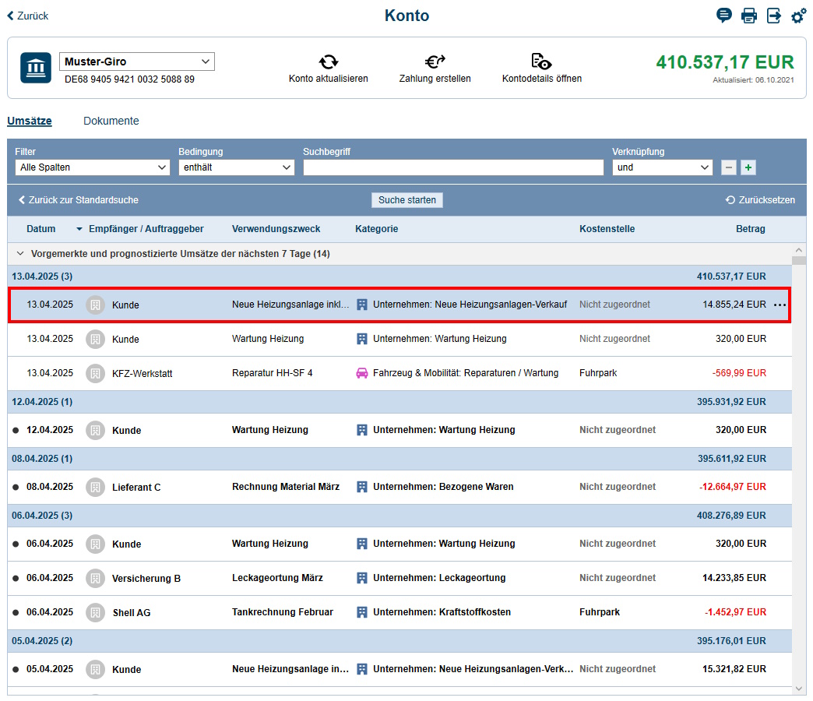Click Tankrechnung Februar text
813x701 pixels.
click(283, 612)
